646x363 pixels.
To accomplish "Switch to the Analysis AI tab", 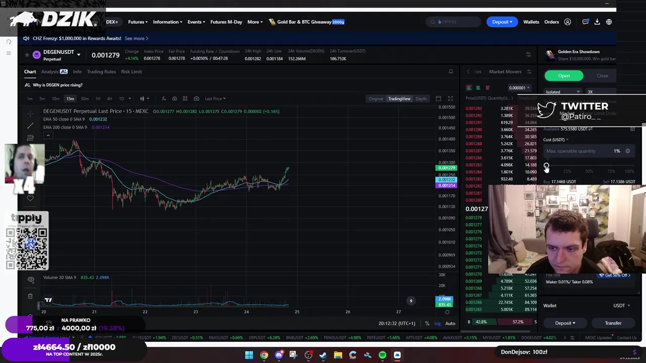I will pyautogui.click(x=54, y=72).
